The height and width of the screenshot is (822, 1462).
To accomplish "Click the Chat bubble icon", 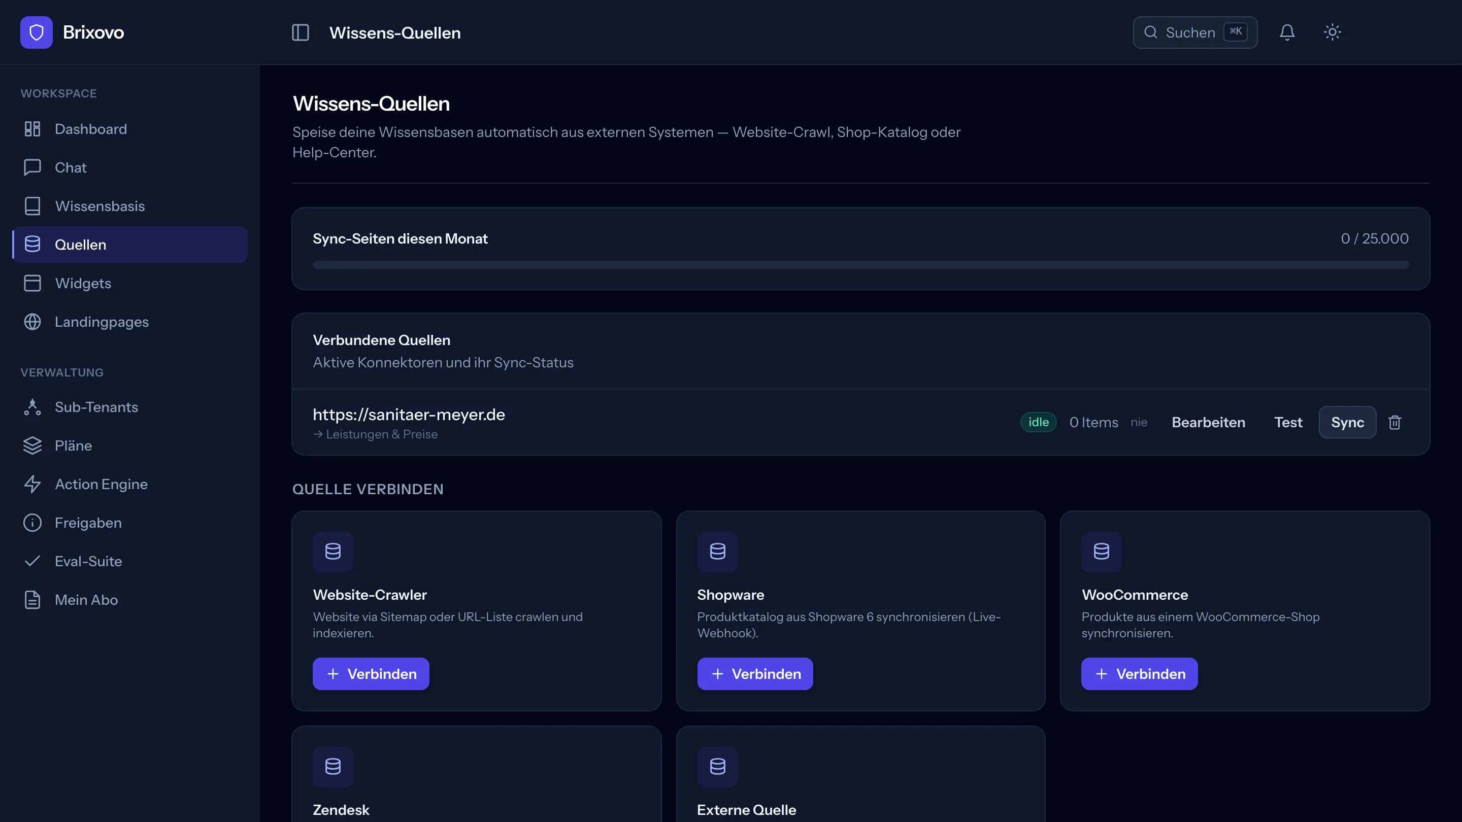I will coord(32,167).
